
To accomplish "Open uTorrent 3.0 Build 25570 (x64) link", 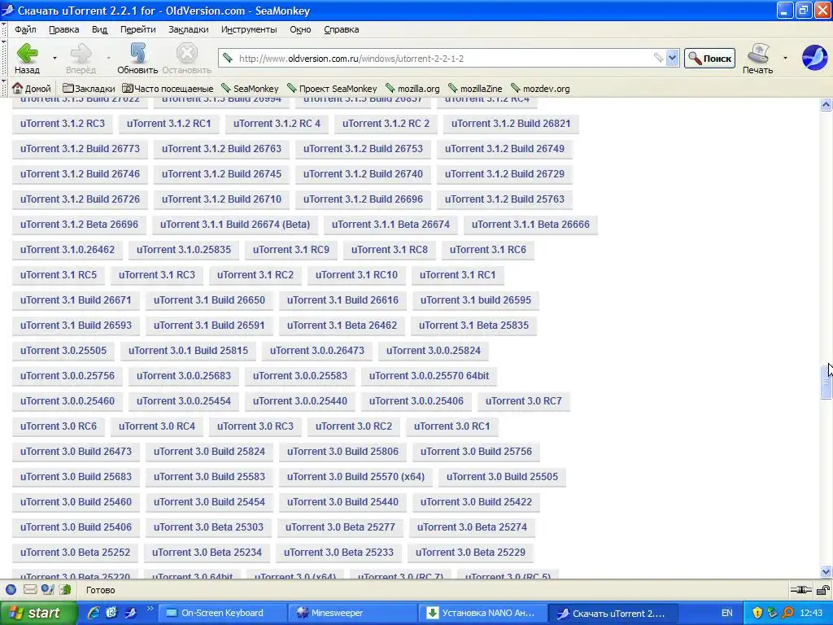I will point(356,477).
